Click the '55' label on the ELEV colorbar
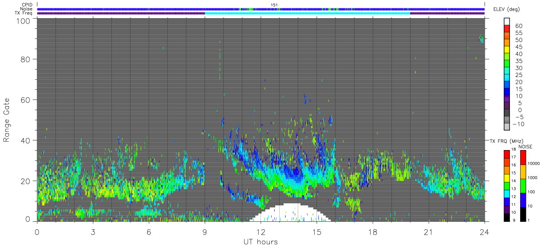 tap(519, 33)
